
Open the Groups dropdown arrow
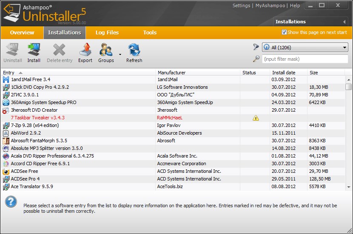(120, 54)
